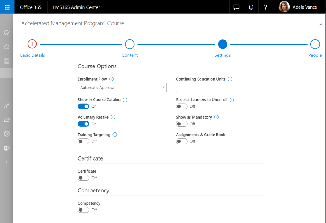Click the users icon in left sidebar
The height and width of the screenshot is (223, 326).
[x=7, y=105]
